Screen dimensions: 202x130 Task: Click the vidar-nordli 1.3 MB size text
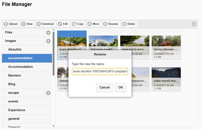pyautogui.click(x=157, y=89)
